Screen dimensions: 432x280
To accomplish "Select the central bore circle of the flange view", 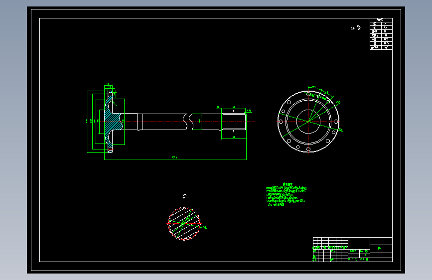I will [308, 122].
